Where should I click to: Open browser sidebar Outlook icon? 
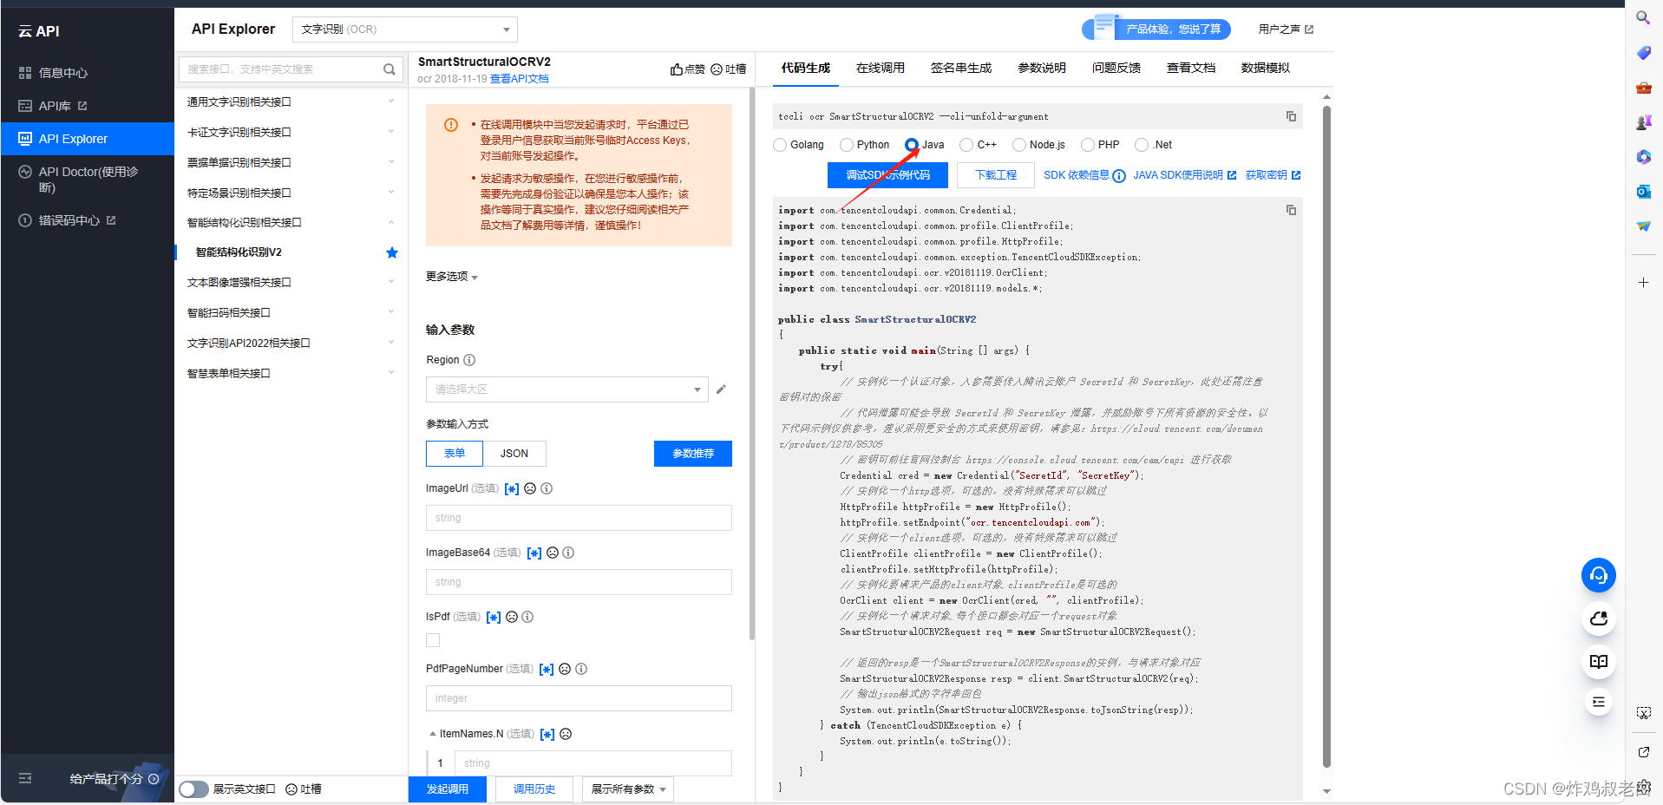[1643, 192]
